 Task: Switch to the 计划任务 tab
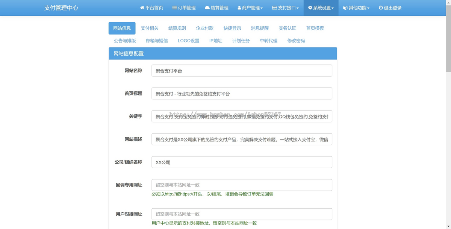click(x=241, y=41)
